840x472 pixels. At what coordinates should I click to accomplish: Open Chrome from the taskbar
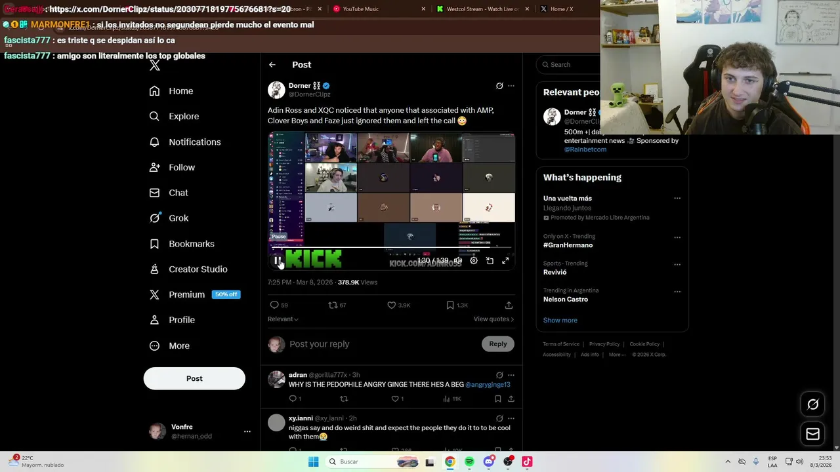tap(450, 462)
